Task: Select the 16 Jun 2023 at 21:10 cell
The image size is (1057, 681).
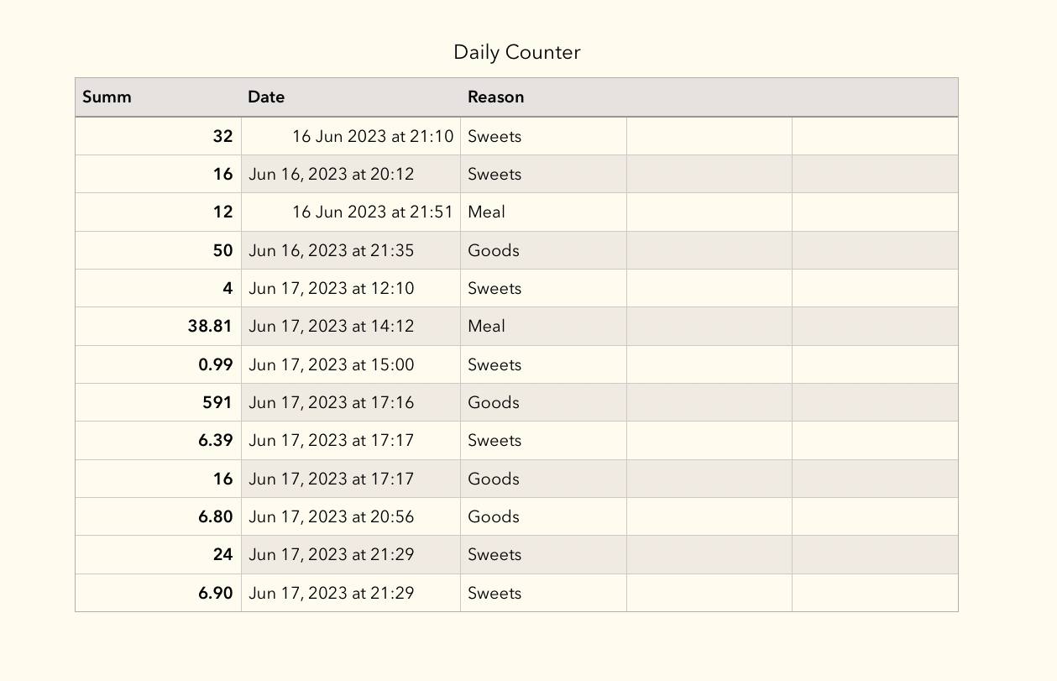Action: [351, 136]
